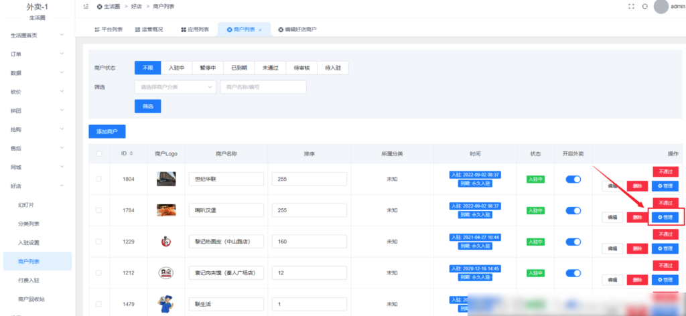Tick the checkbox for merchant ID 1784
The image size is (686, 316).
(98, 210)
